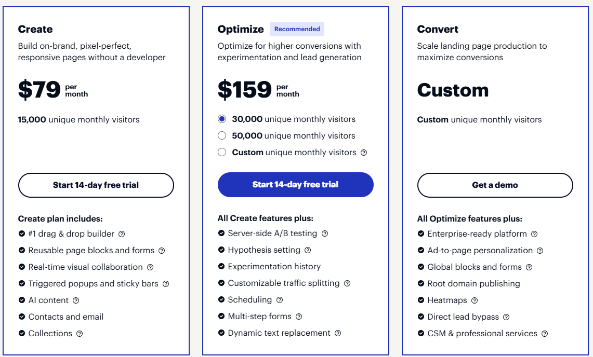Start 14-day free trial for Optimize plan

point(295,185)
